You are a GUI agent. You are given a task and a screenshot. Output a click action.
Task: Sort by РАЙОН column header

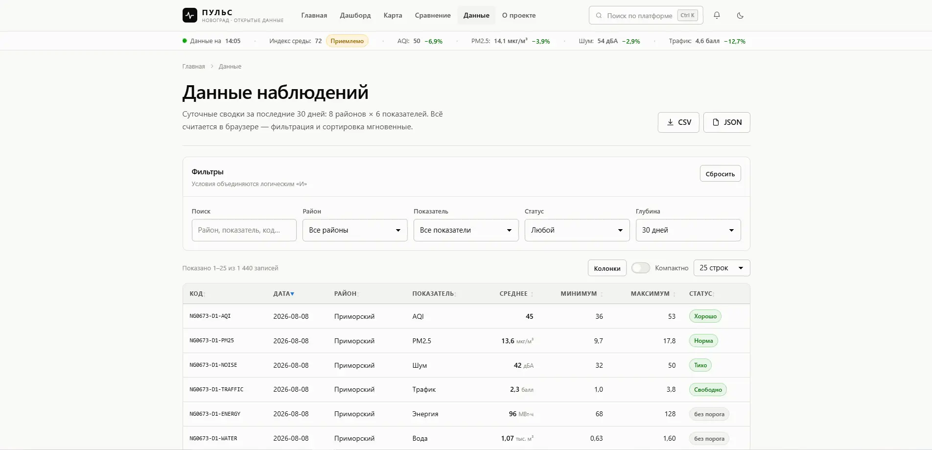coord(347,294)
